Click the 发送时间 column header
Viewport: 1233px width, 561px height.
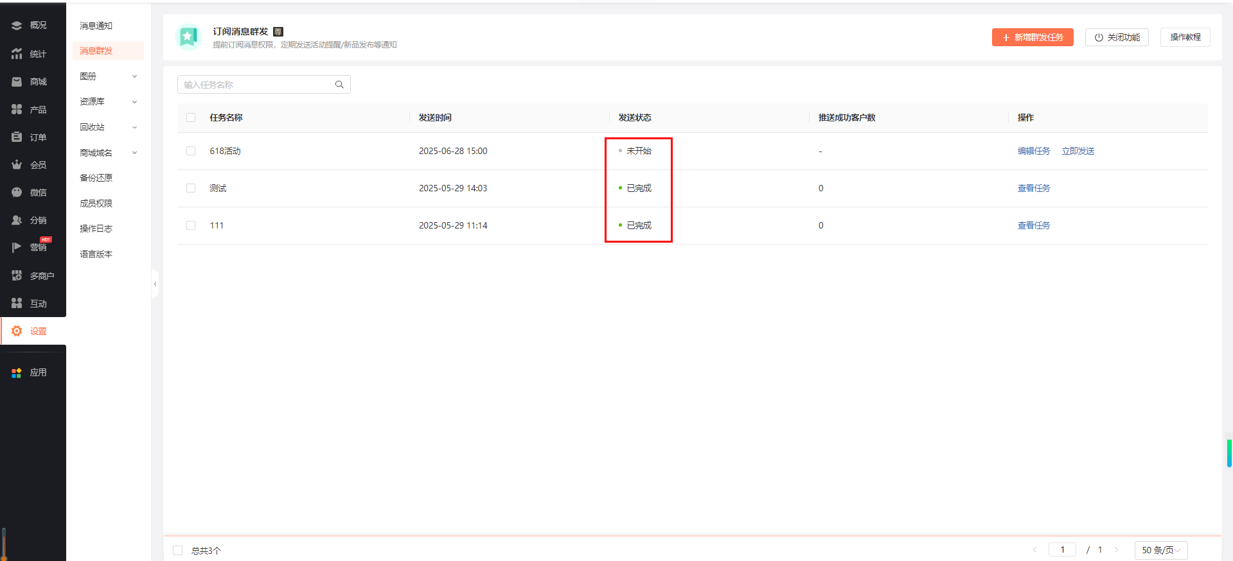coord(435,117)
